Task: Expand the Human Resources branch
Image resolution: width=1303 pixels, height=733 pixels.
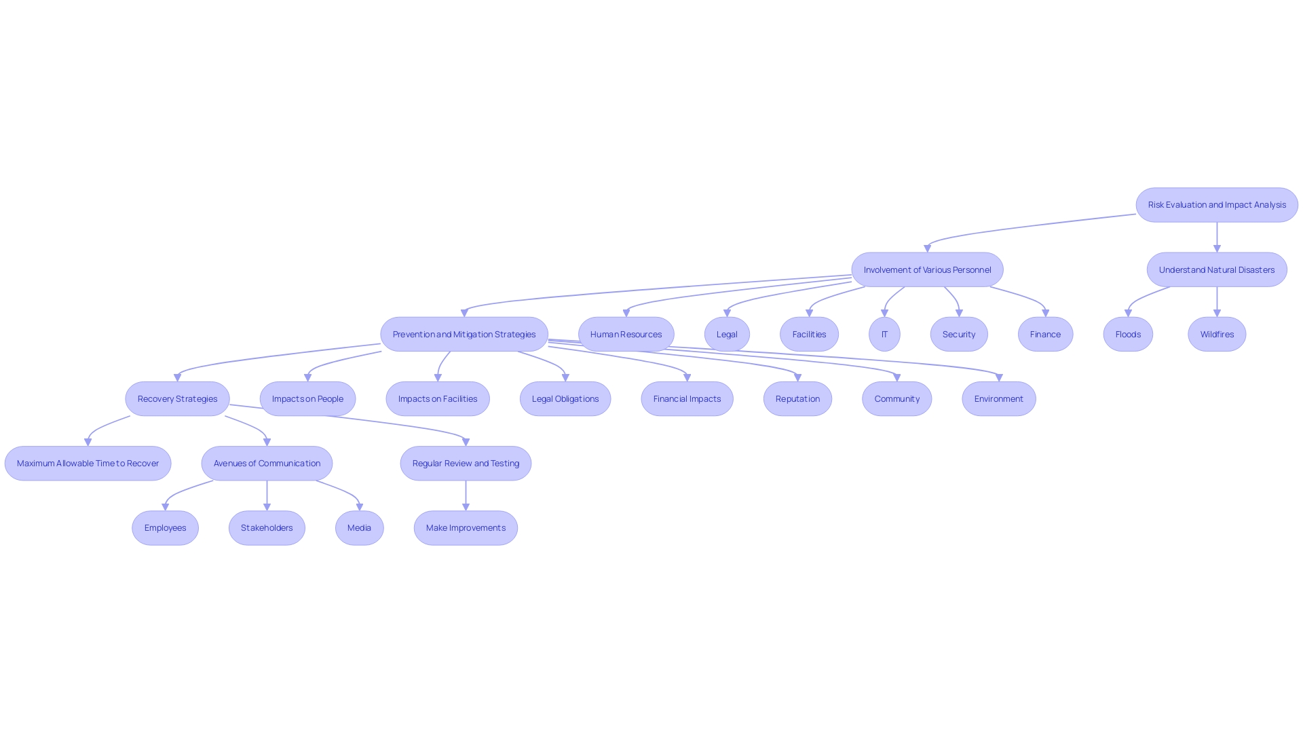Action: click(x=626, y=334)
